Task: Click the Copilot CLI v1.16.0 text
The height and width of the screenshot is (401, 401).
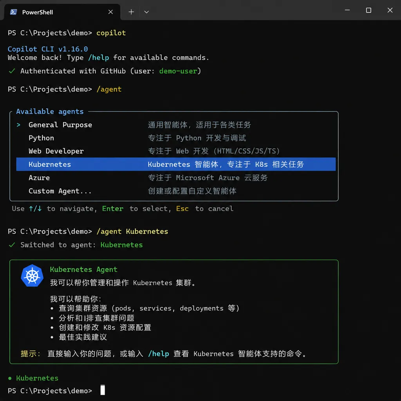Action: tap(48, 49)
